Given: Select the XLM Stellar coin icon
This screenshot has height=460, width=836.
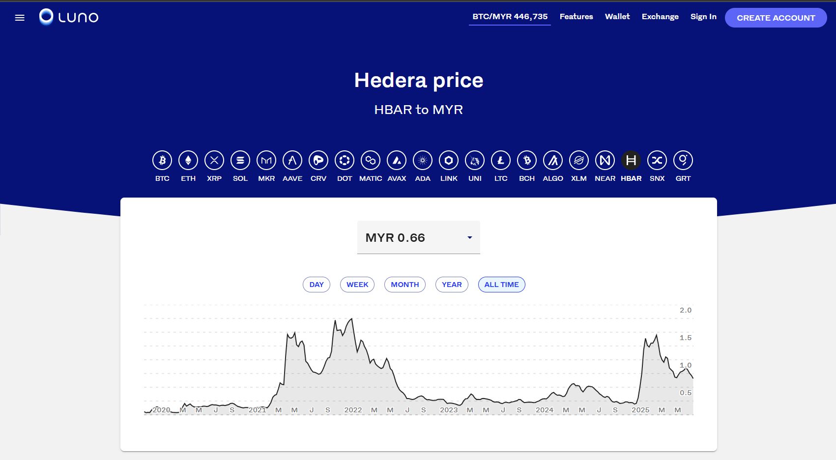Looking at the screenshot, I should pos(579,160).
